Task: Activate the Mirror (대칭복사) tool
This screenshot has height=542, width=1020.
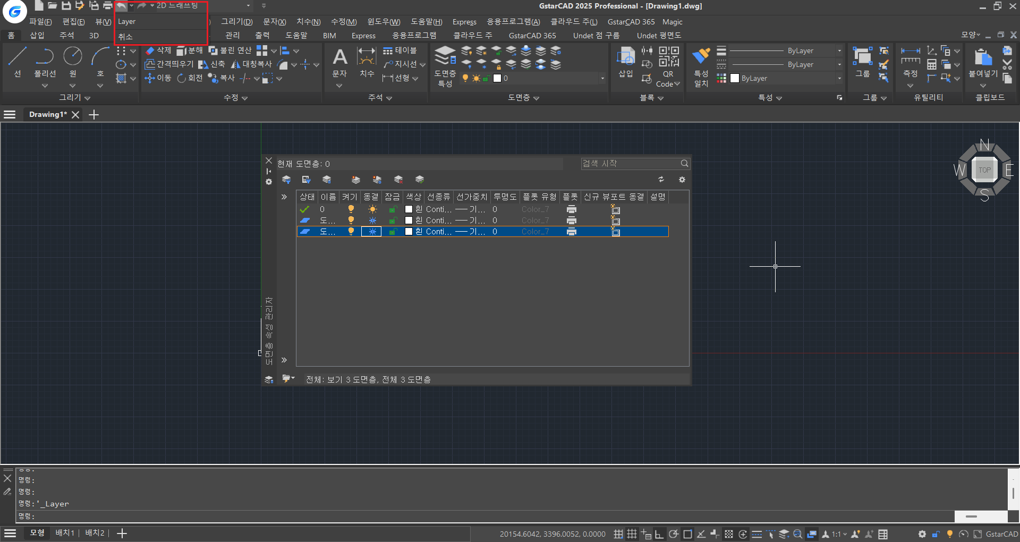Action: 251,64
